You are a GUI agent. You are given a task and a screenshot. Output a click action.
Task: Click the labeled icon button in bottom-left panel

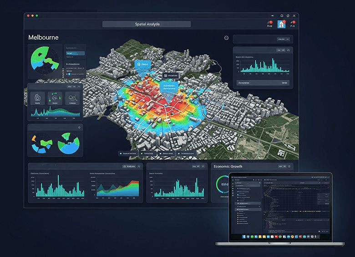[129, 167]
